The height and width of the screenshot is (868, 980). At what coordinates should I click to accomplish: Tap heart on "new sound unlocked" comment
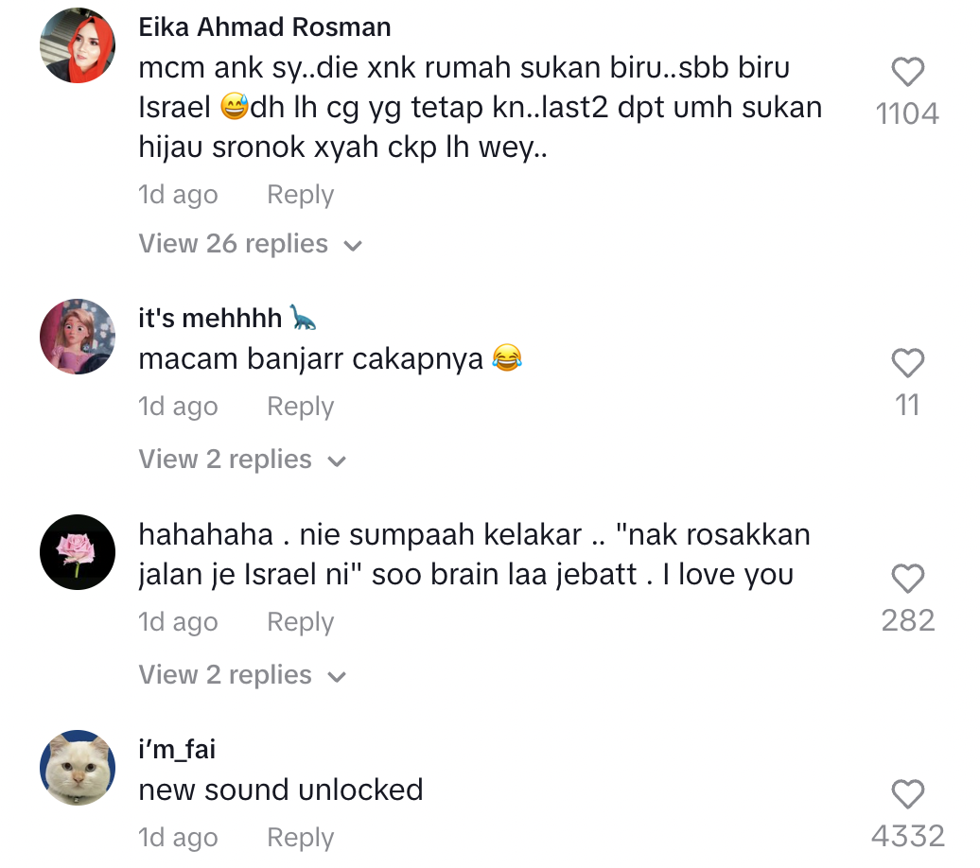point(907,794)
